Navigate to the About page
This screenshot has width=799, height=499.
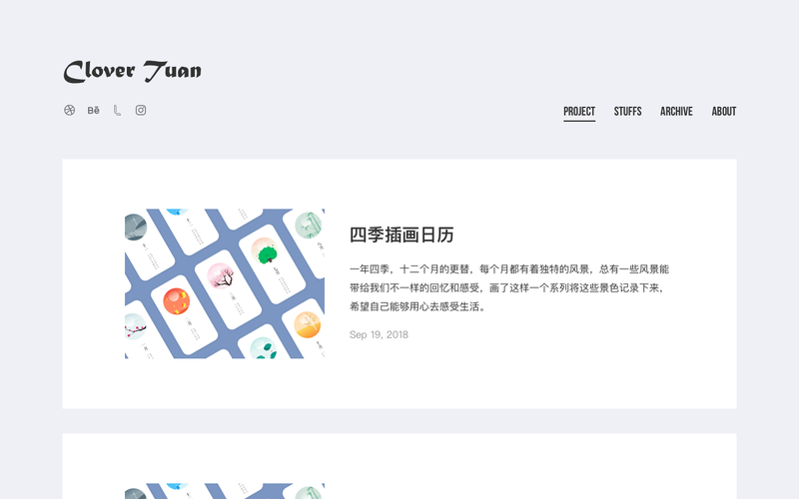(x=724, y=112)
